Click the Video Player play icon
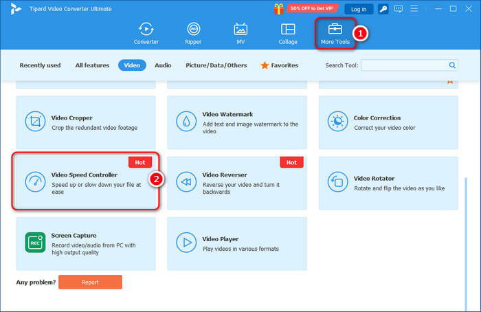The width and height of the screenshot is (481, 312). [x=186, y=243]
